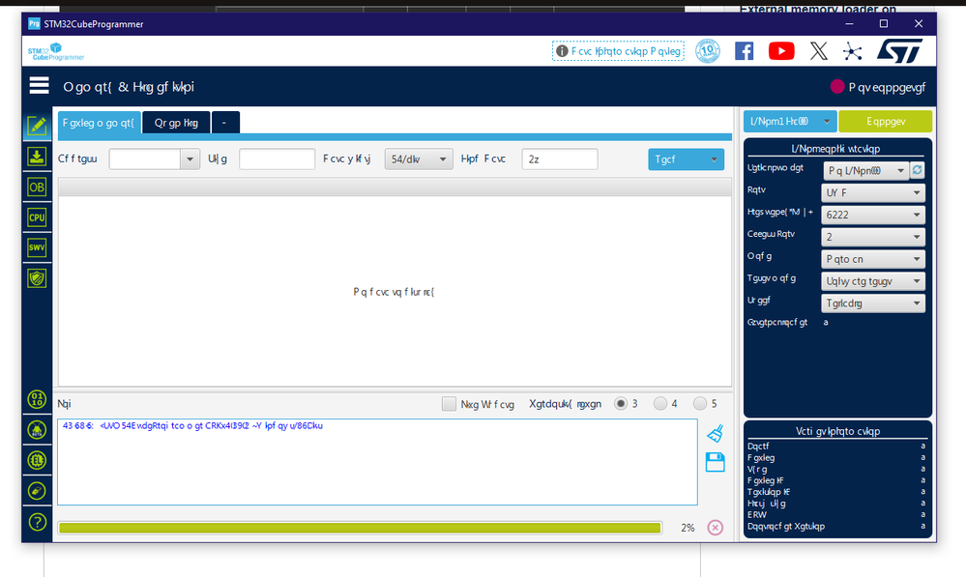This screenshot has height=577, width=966.
Task: Click the hamburger menu icon
Action: click(38, 84)
